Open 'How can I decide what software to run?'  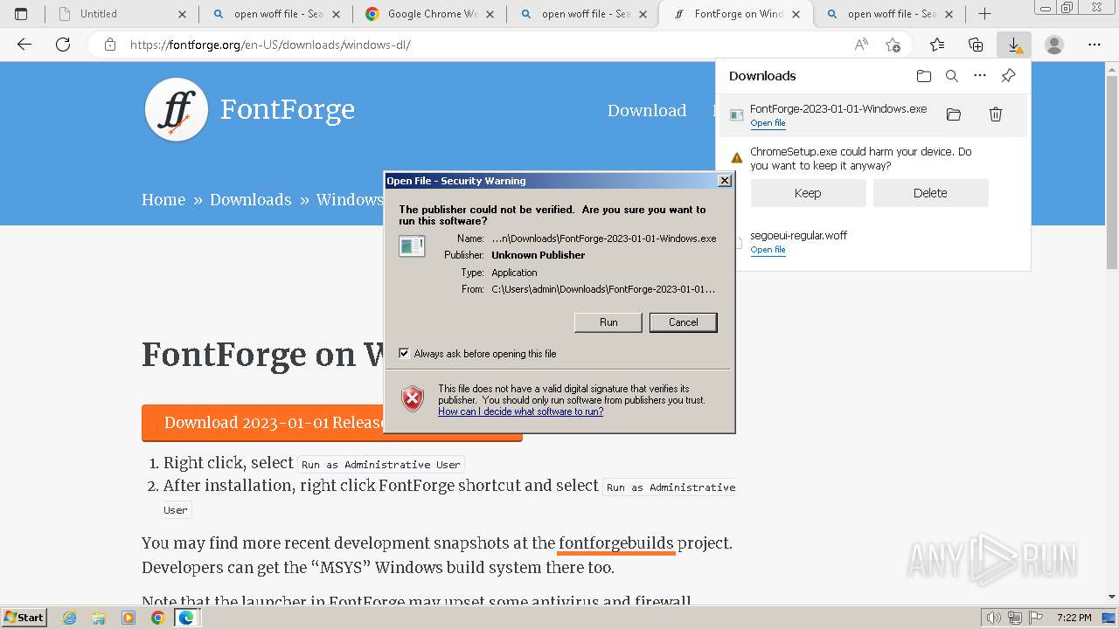(520, 411)
